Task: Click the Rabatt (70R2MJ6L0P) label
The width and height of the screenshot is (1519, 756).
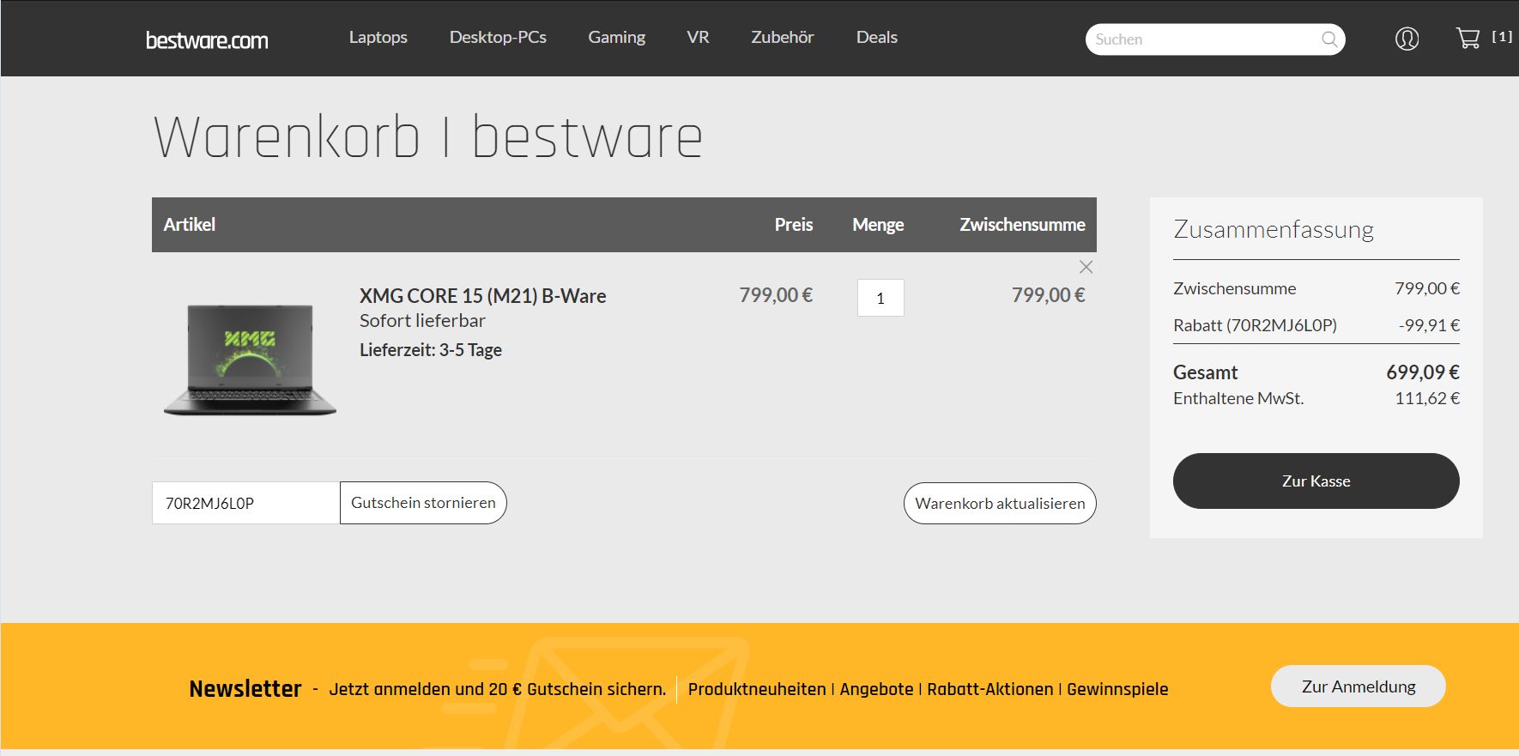Action: (1255, 325)
